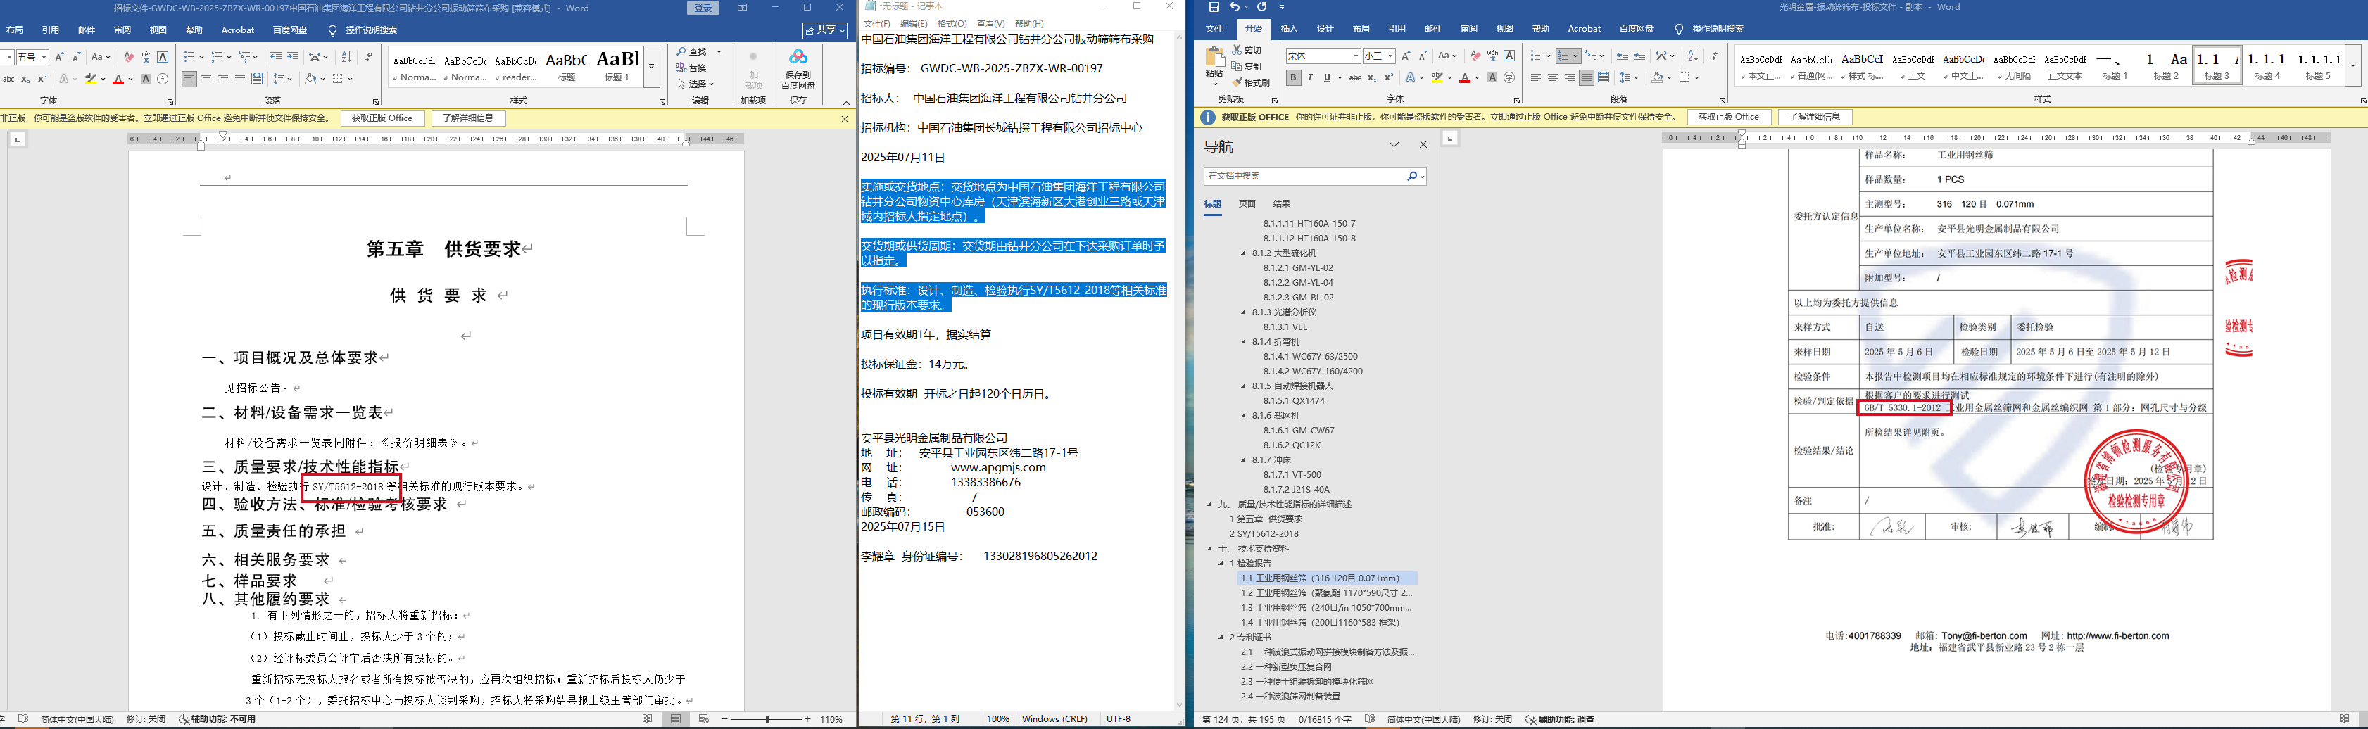The height and width of the screenshot is (729, 2368).
Task: Center-align text in right Word window
Action: click(1553, 78)
